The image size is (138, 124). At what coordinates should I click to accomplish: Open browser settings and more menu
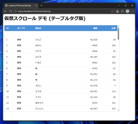[x=133, y=11]
